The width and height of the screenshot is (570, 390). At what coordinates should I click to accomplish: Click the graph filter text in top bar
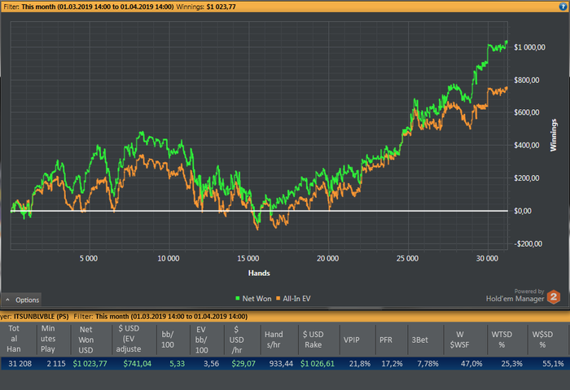[89, 7]
